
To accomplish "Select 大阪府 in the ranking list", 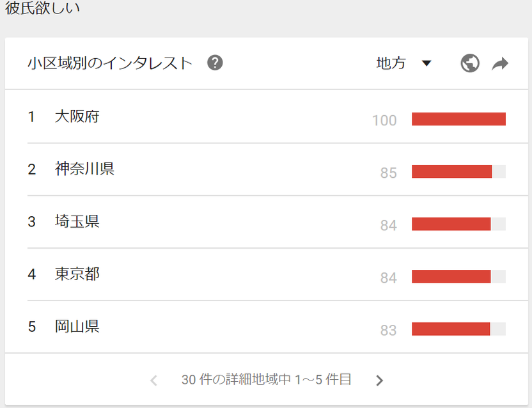I will click(x=77, y=116).
